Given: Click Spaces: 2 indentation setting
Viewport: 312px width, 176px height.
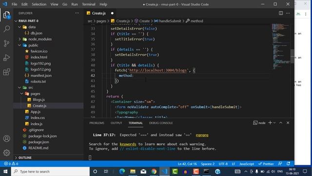Looking at the screenshot, I should click(208, 164).
